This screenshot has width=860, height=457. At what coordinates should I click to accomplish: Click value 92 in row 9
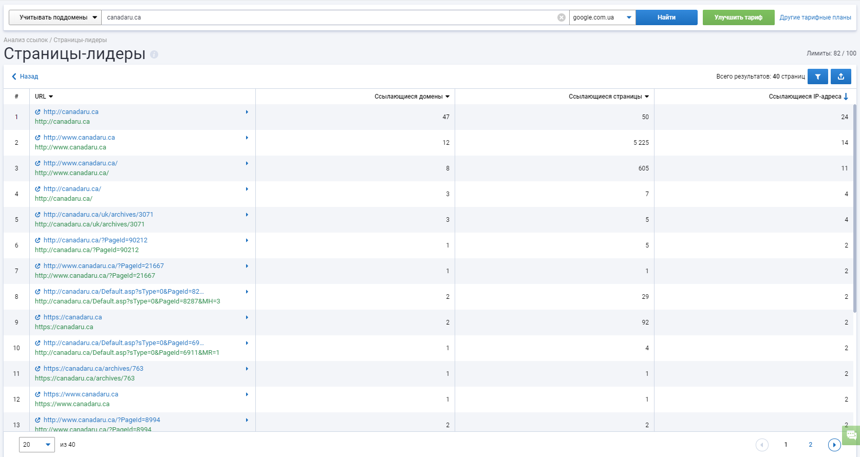(645, 322)
